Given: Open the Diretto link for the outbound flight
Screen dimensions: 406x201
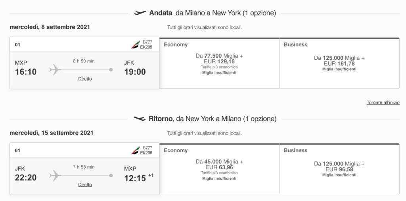Looking at the screenshot, I should [85, 79].
